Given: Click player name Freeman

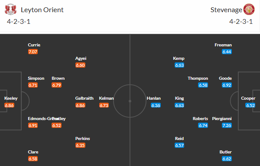Looking at the screenshot, I should pyautogui.click(x=223, y=45).
